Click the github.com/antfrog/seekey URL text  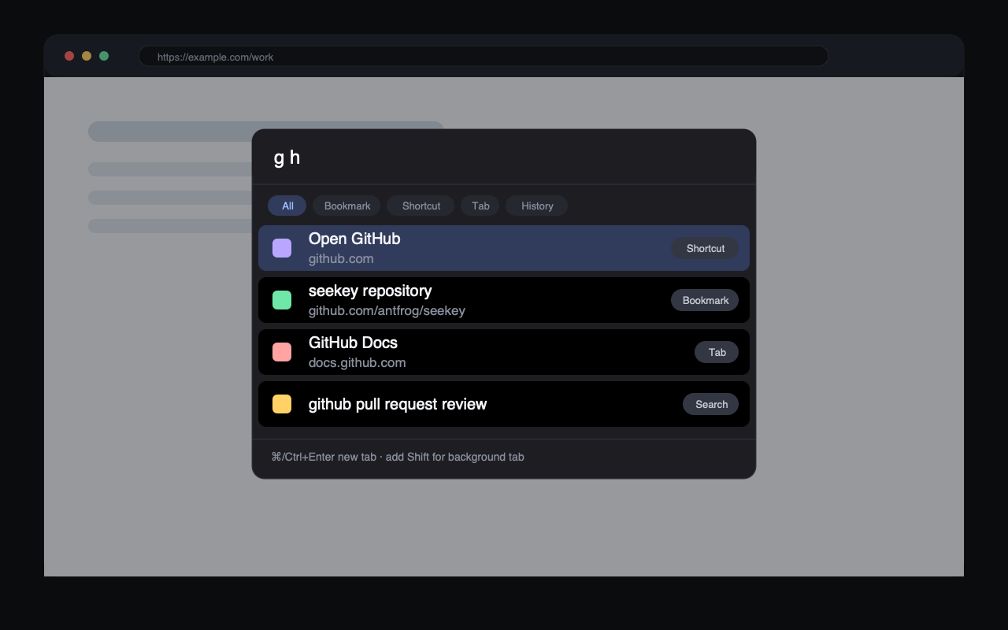tap(387, 311)
